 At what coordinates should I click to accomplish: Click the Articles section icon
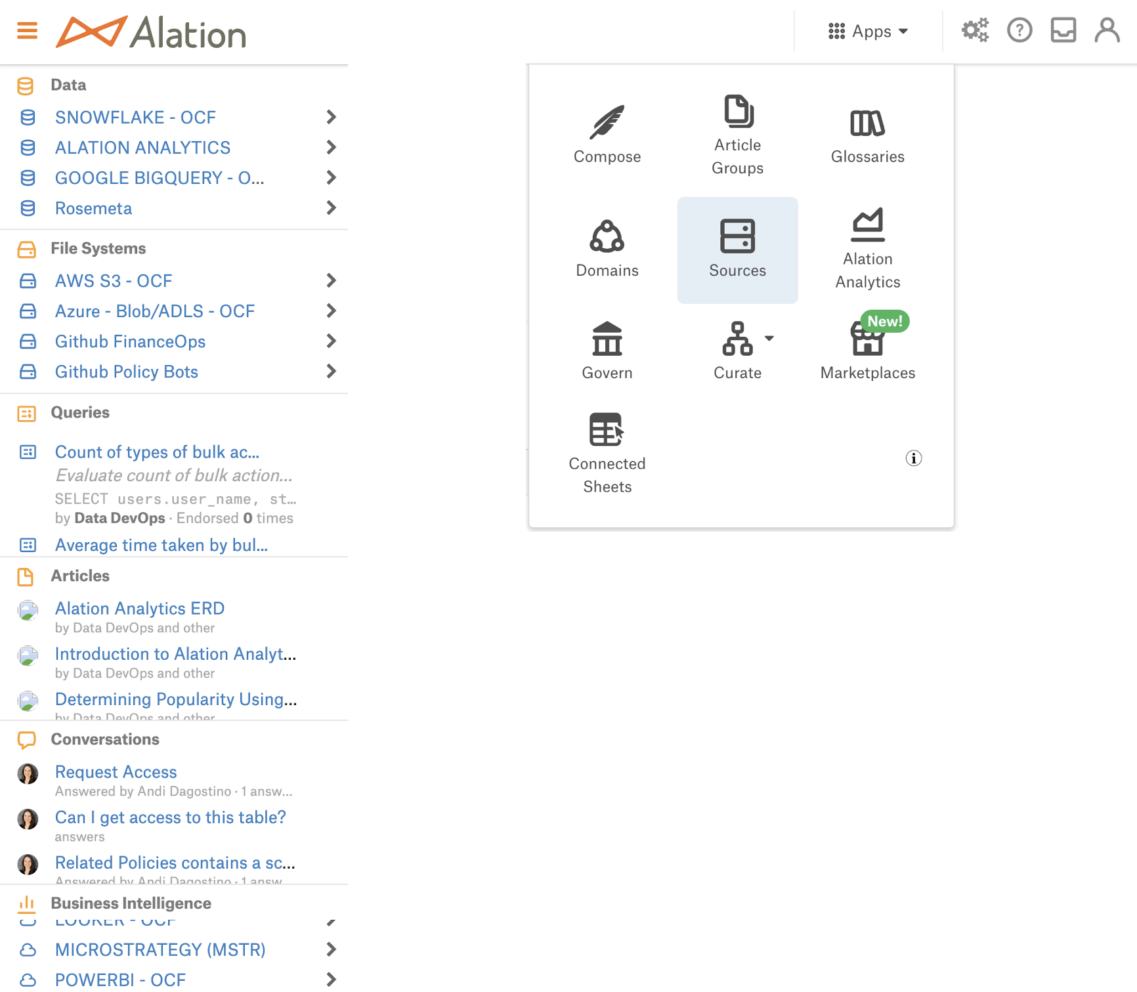click(25, 576)
